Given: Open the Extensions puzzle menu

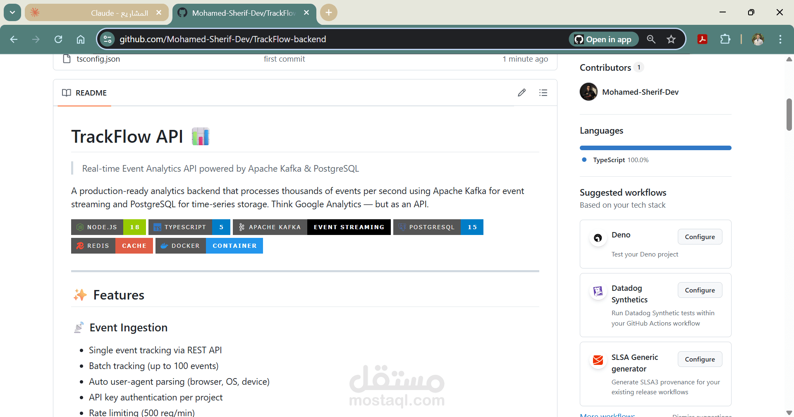Looking at the screenshot, I should 725,39.
